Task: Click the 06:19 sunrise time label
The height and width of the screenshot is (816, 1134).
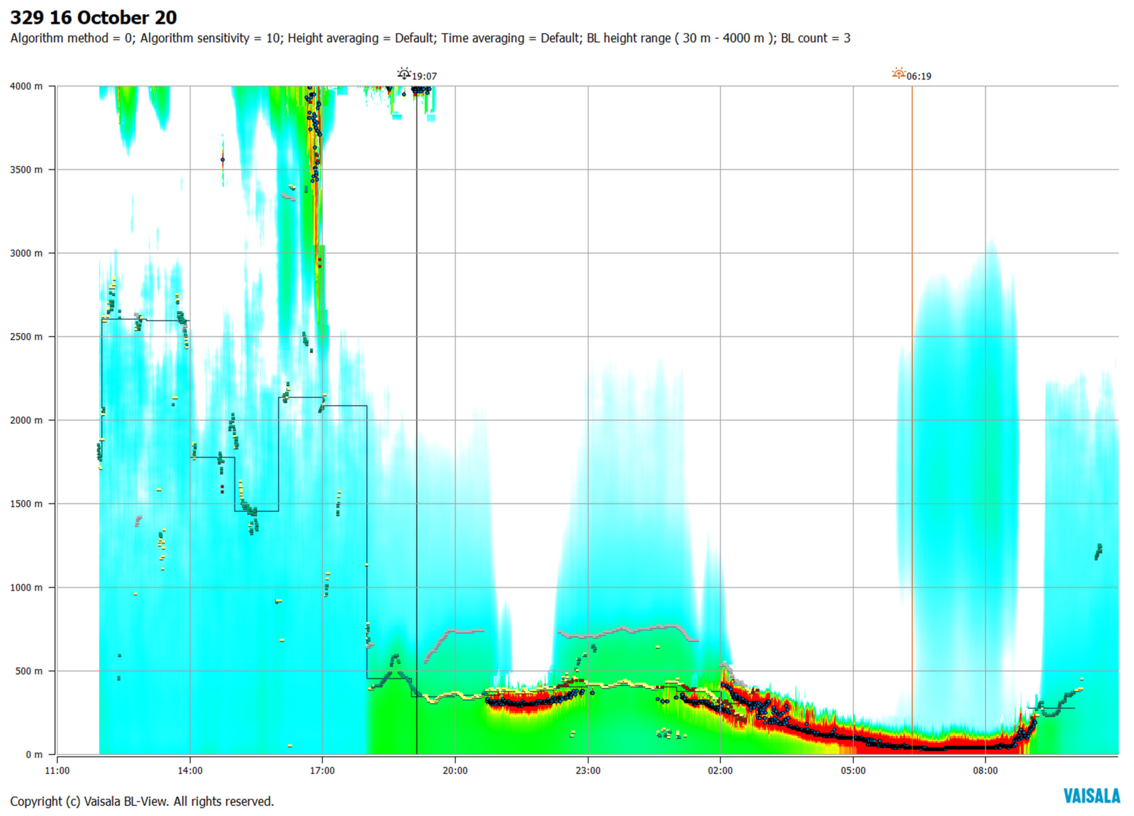Action: coord(918,77)
